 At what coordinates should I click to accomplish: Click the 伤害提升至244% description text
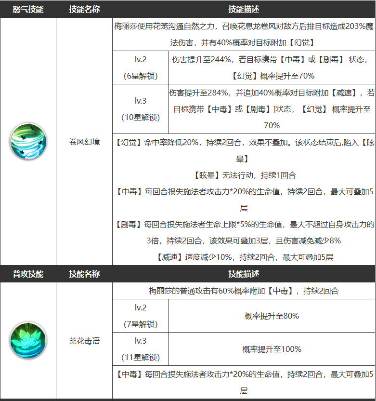click(270, 67)
